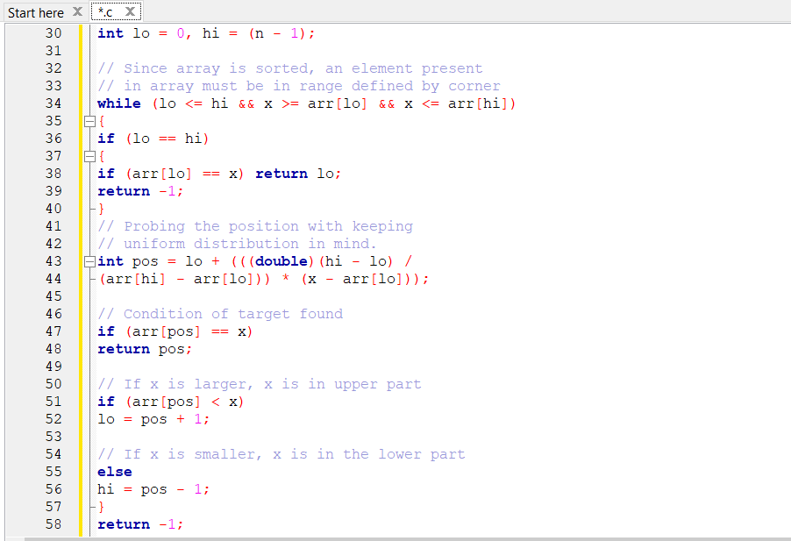Click line number 30 in the margin
Screen dimensions: 791x541
pyautogui.click(x=53, y=33)
